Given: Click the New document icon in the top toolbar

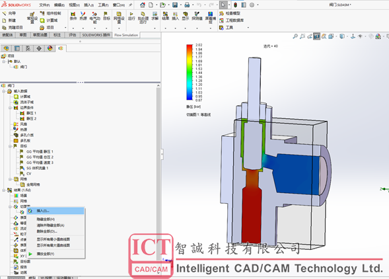Looking at the screenshot, I should click(x=151, y=5).
